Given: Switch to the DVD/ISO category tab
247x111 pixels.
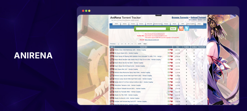Looking at the screenshot, I should tap(149, 24).
